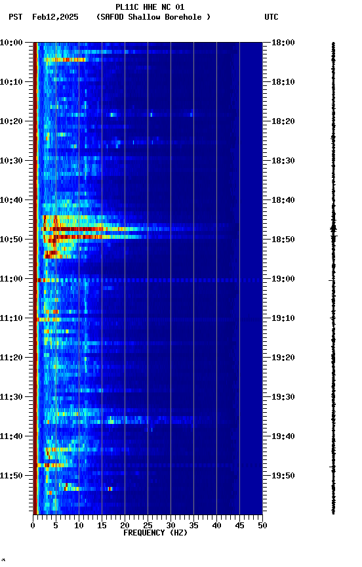Click the 11:50 PST time label
362x567 pixels.
pyautogui.click(x=11, y=476)
